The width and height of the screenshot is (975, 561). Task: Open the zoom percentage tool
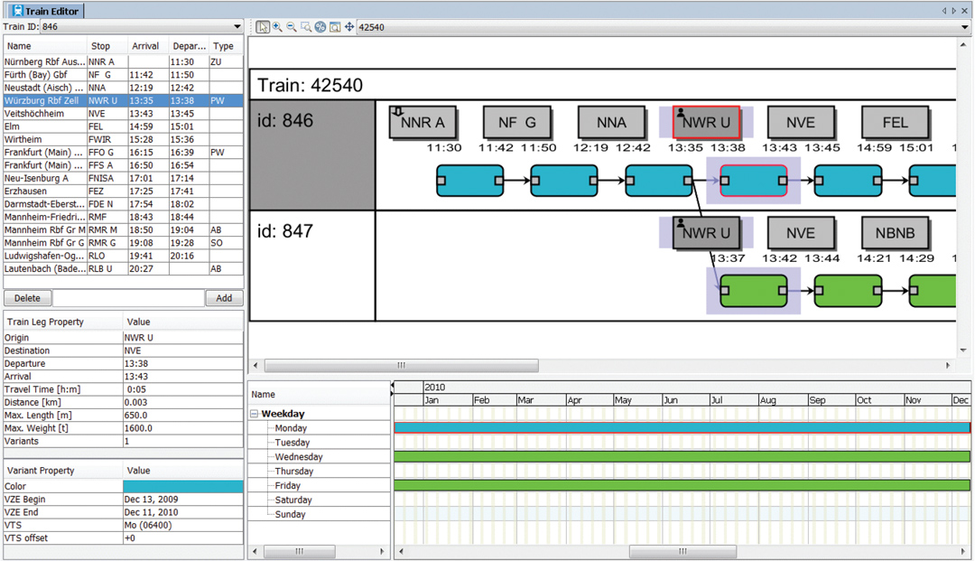(320, 27)
